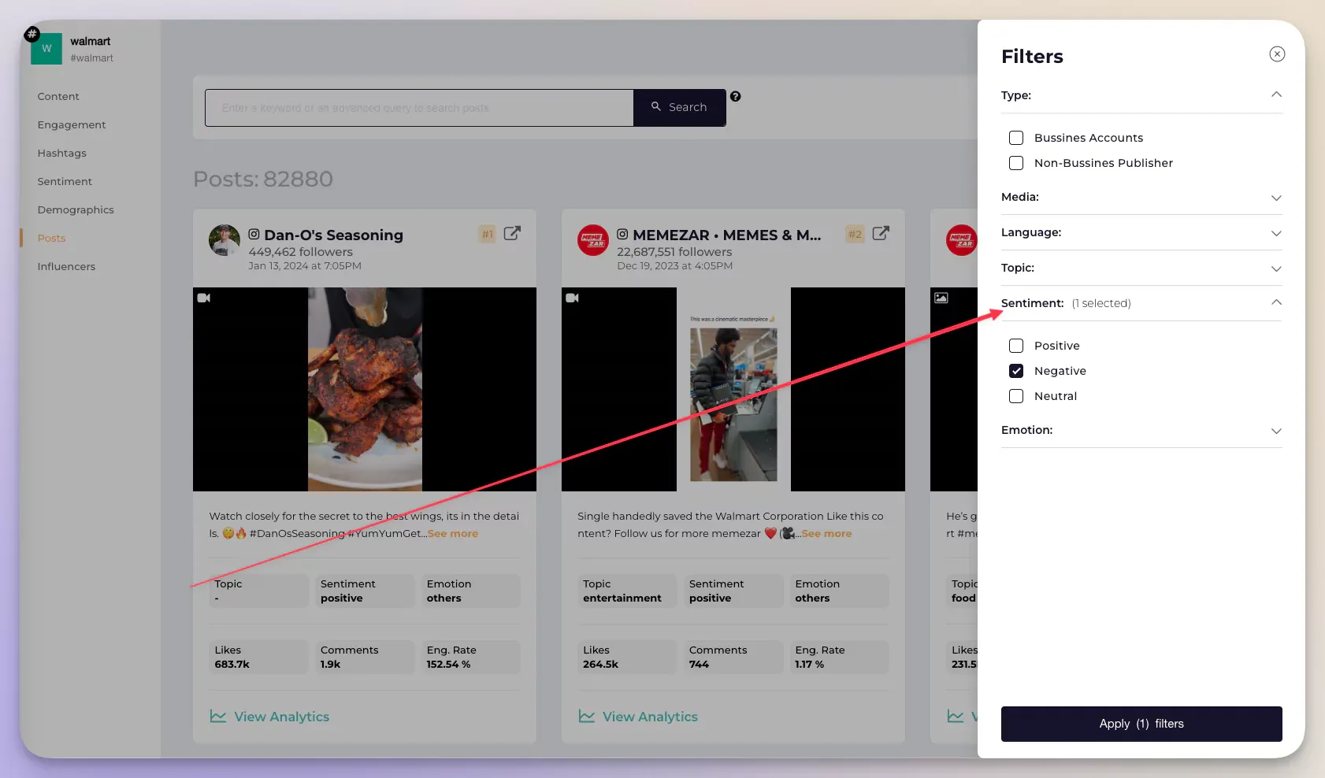Enable the Positive sentiment filter
The image size is (1325, 778).
(1016, 346)
